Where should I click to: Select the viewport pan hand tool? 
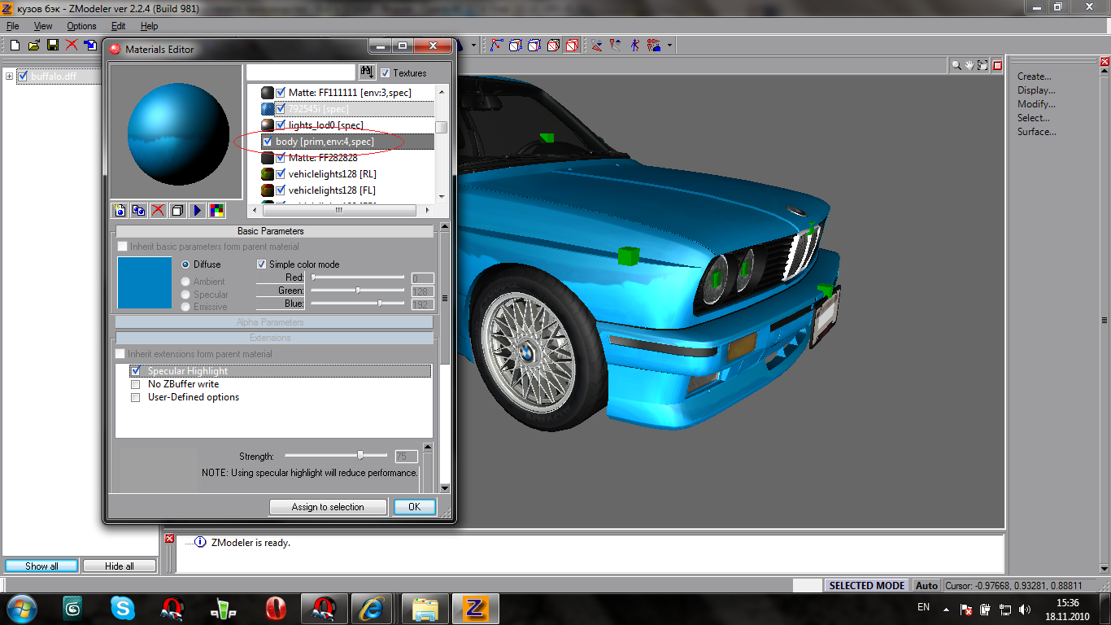[970, 65]
